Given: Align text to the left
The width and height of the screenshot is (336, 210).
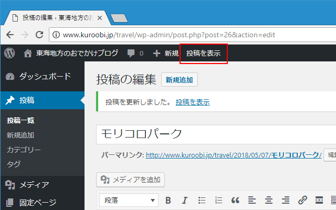Looking at the screenshot, I should tap(252, 200).
